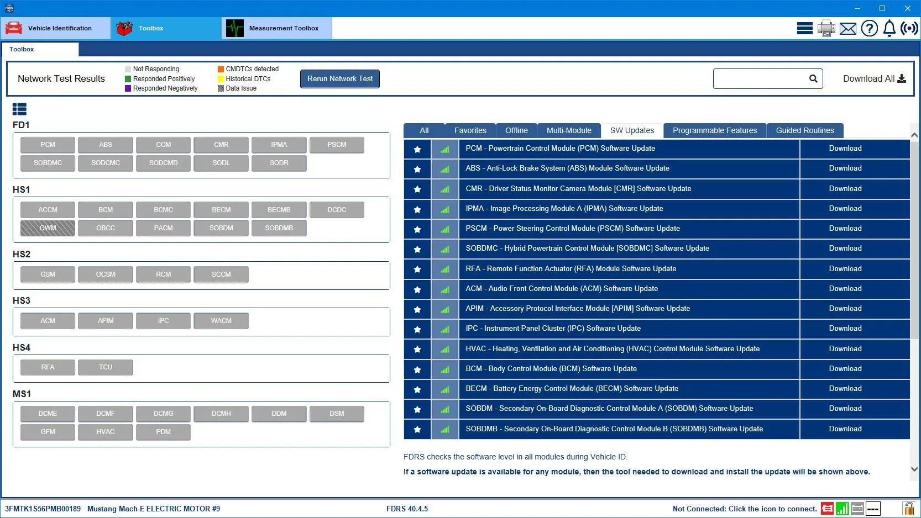The image size is (921, 518).
Task: Click the red connection icon in status bar
Action: (828, 509)
